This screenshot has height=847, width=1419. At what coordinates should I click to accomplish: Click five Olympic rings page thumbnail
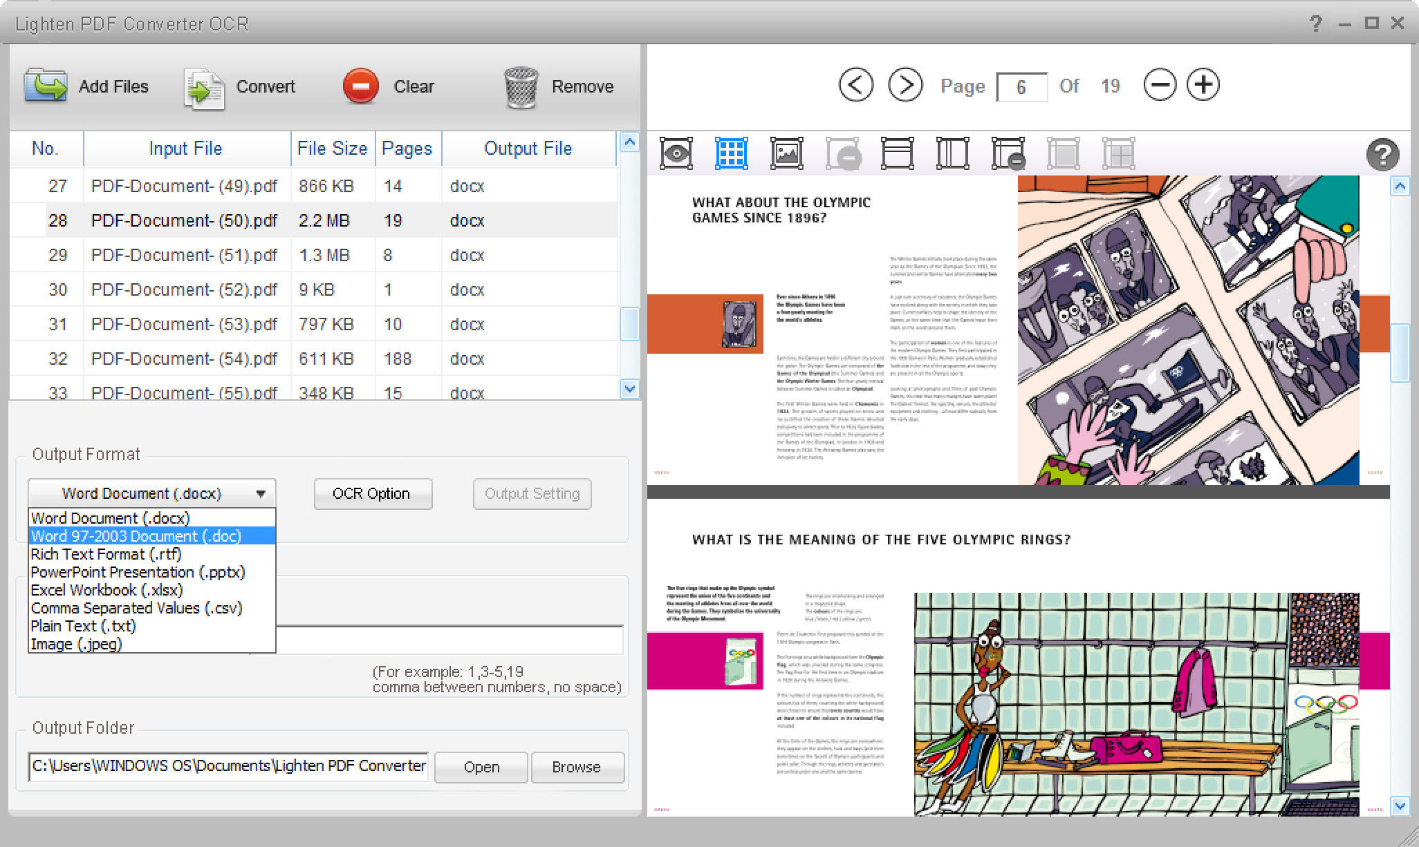1018,658
